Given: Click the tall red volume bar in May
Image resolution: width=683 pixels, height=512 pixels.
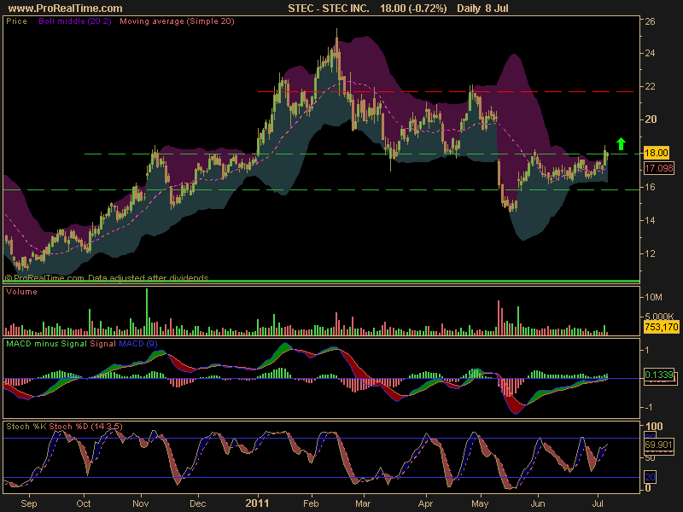Looking at the screenshot, I should coord(499,317).
